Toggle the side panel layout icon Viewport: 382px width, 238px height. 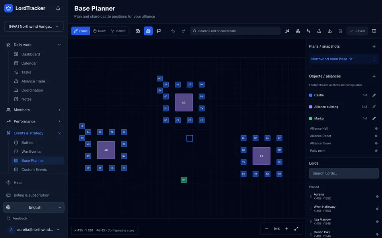(374, 31)
